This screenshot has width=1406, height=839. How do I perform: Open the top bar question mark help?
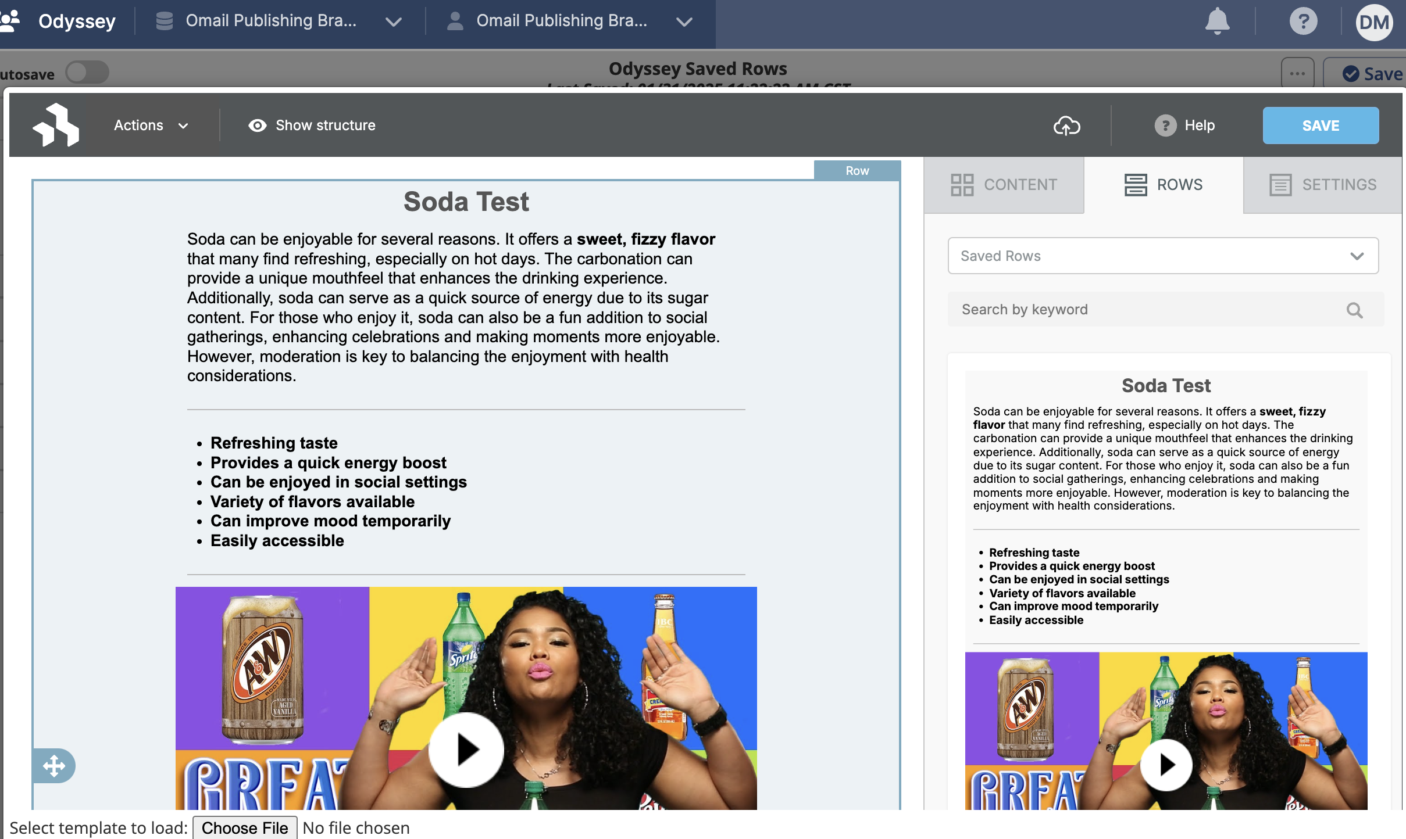(1303, 22)
